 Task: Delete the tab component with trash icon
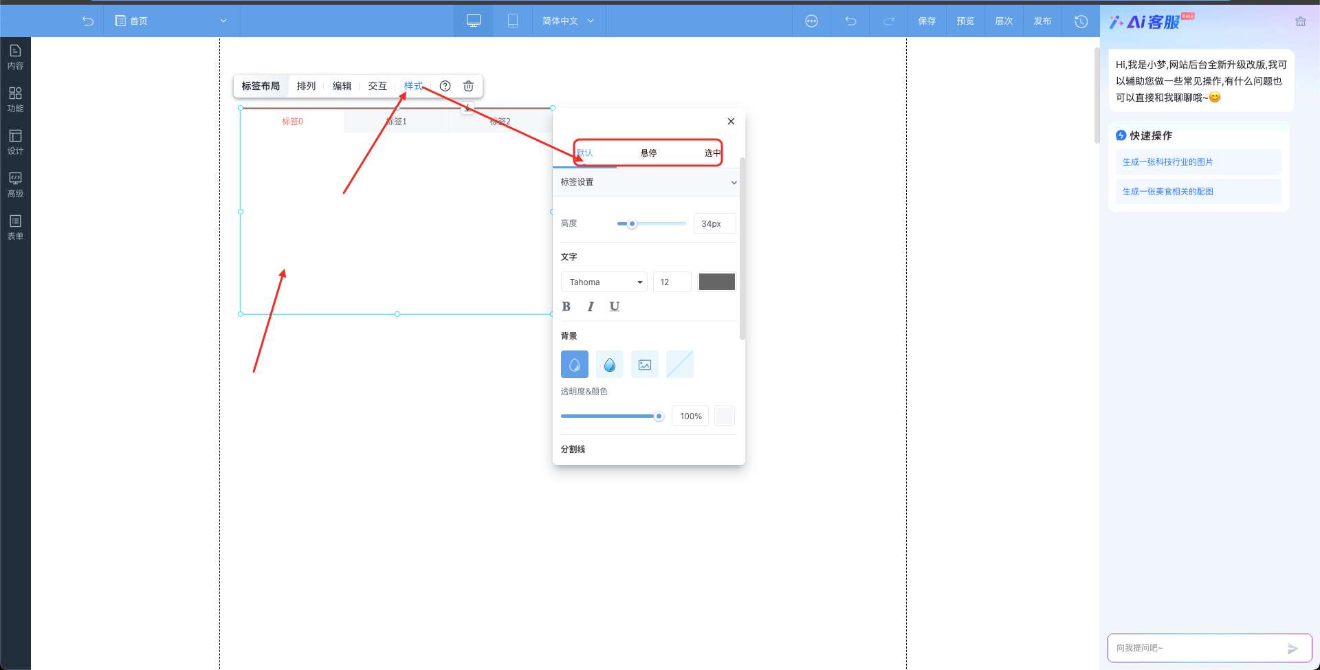tap(468, 86)
